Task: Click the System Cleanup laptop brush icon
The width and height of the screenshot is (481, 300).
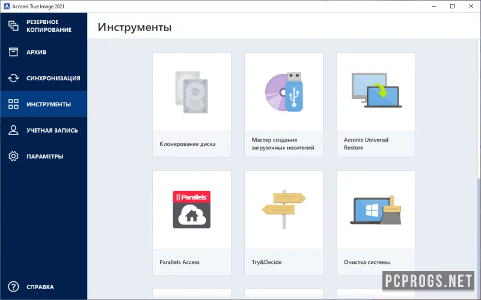Action: (376, 209)
